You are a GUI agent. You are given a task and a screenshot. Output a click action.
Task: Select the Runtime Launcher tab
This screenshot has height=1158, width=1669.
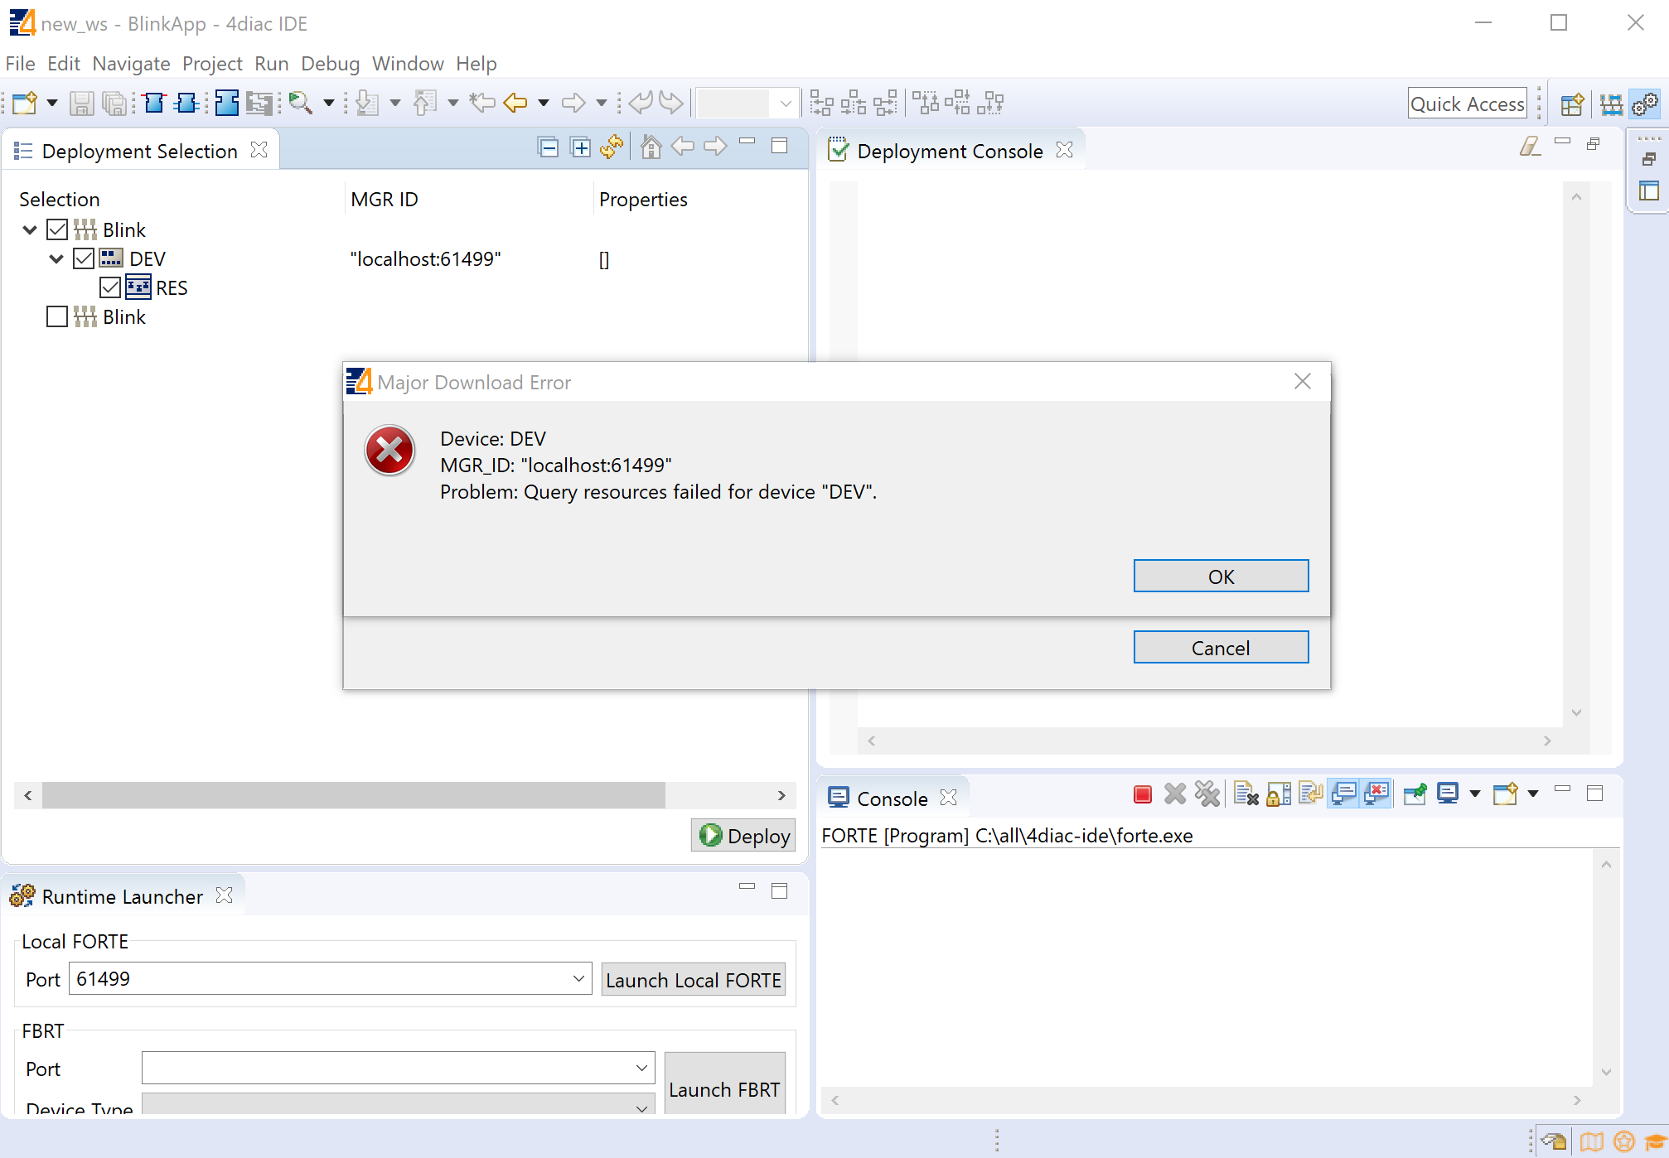[x=122, y=896]
